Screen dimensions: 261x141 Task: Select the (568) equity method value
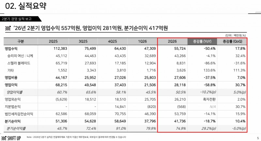(181, 106)
